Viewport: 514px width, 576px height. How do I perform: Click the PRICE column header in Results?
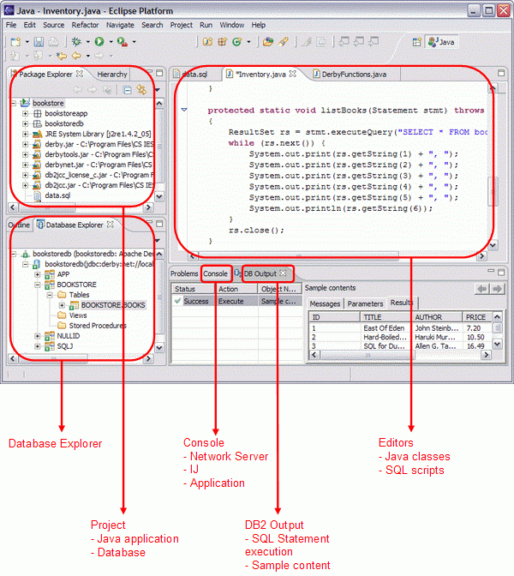[x=477, y=317]
